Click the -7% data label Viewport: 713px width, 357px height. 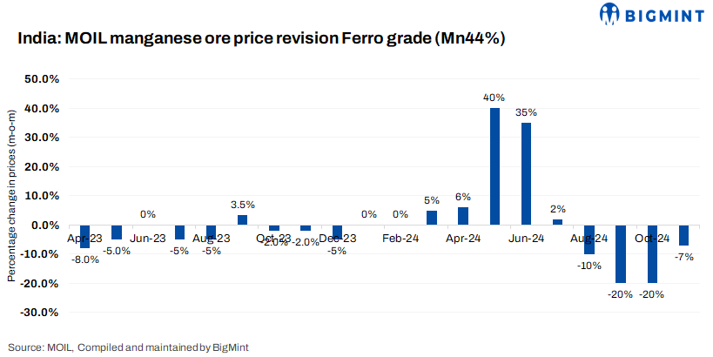pyautogui.click(x=683, y=257)
